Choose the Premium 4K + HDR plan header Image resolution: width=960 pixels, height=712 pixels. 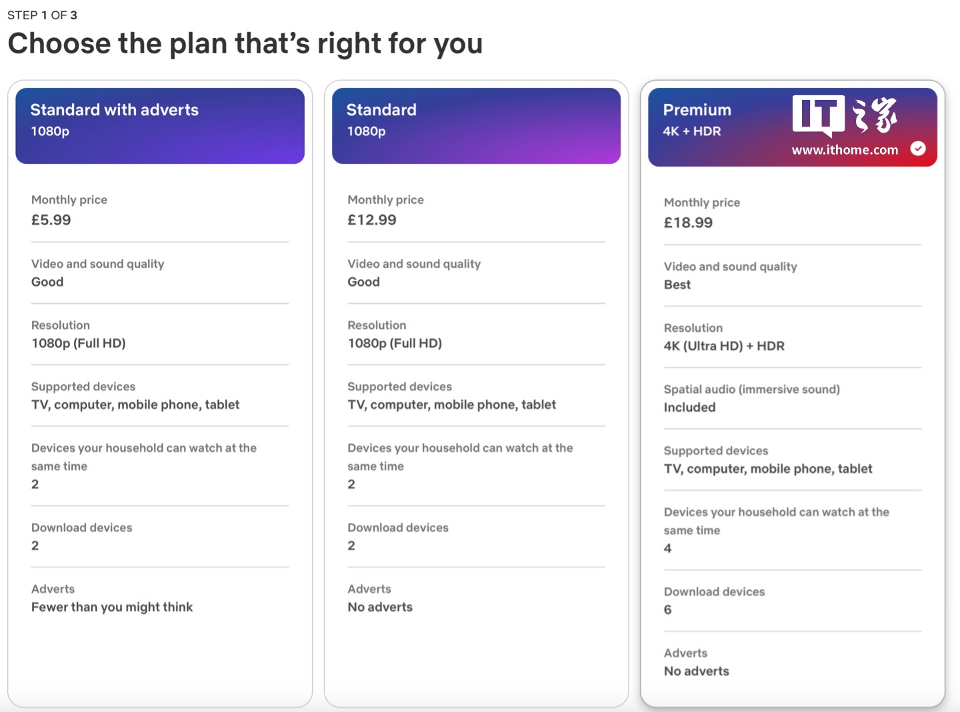(x=720, y=126)
